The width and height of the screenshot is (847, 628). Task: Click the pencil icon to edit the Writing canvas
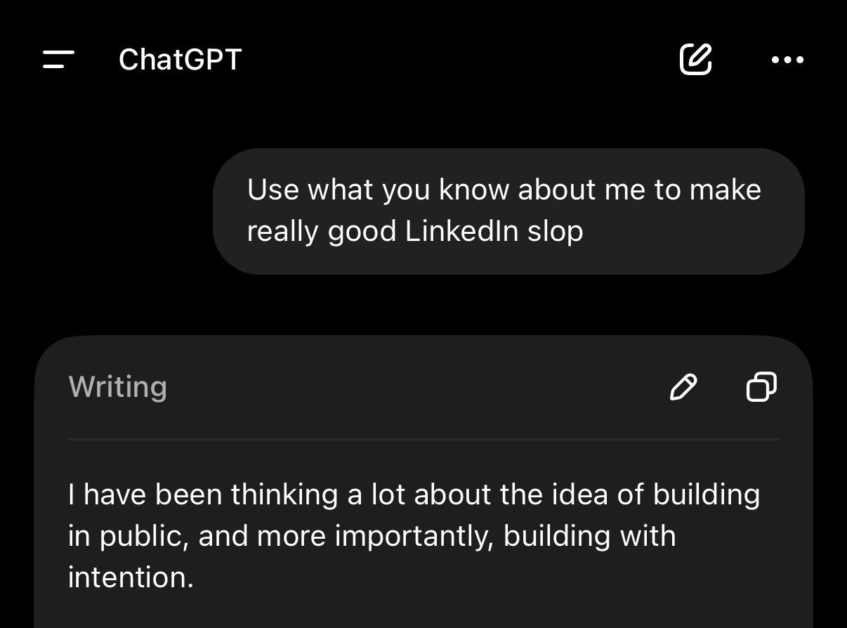684,388
